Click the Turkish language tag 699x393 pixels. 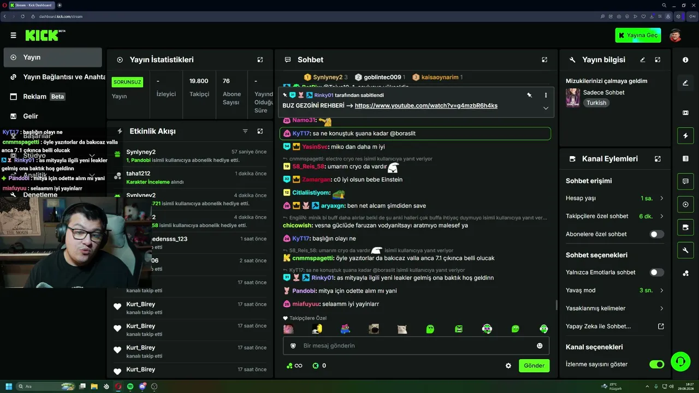pyautogui.click(x=596, y=103)
